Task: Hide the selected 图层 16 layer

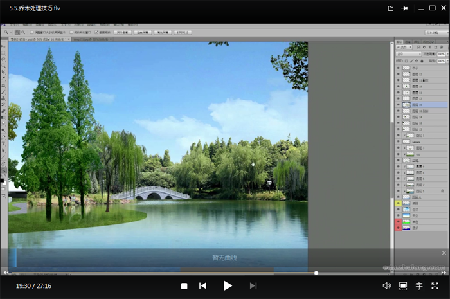Action: point(399,104)
